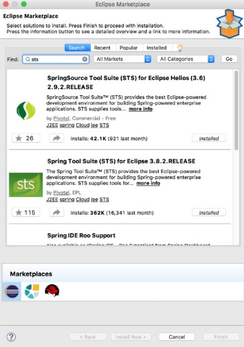Click the lightbulb tips tab icon
This screenshot has height=347, width=244.
(x=179, y=48)
